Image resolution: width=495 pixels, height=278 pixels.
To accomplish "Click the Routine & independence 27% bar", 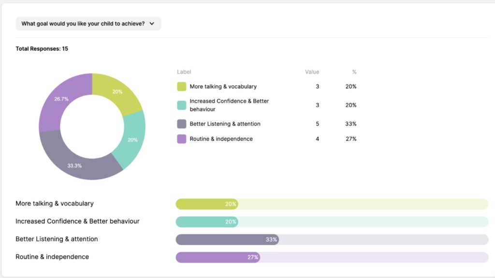I will pyautogui.click(x=218, y=257).
